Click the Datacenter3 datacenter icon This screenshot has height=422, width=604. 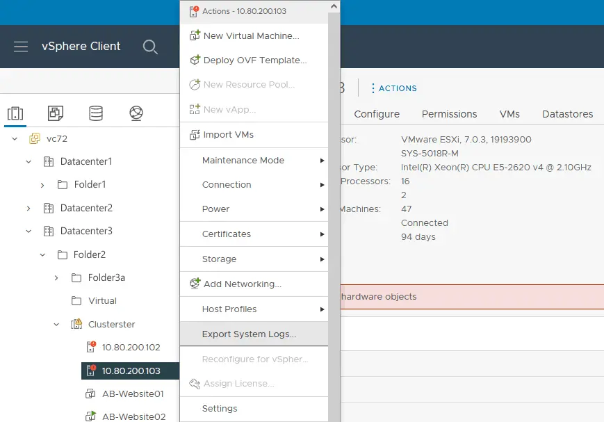[x=49, y=232]
